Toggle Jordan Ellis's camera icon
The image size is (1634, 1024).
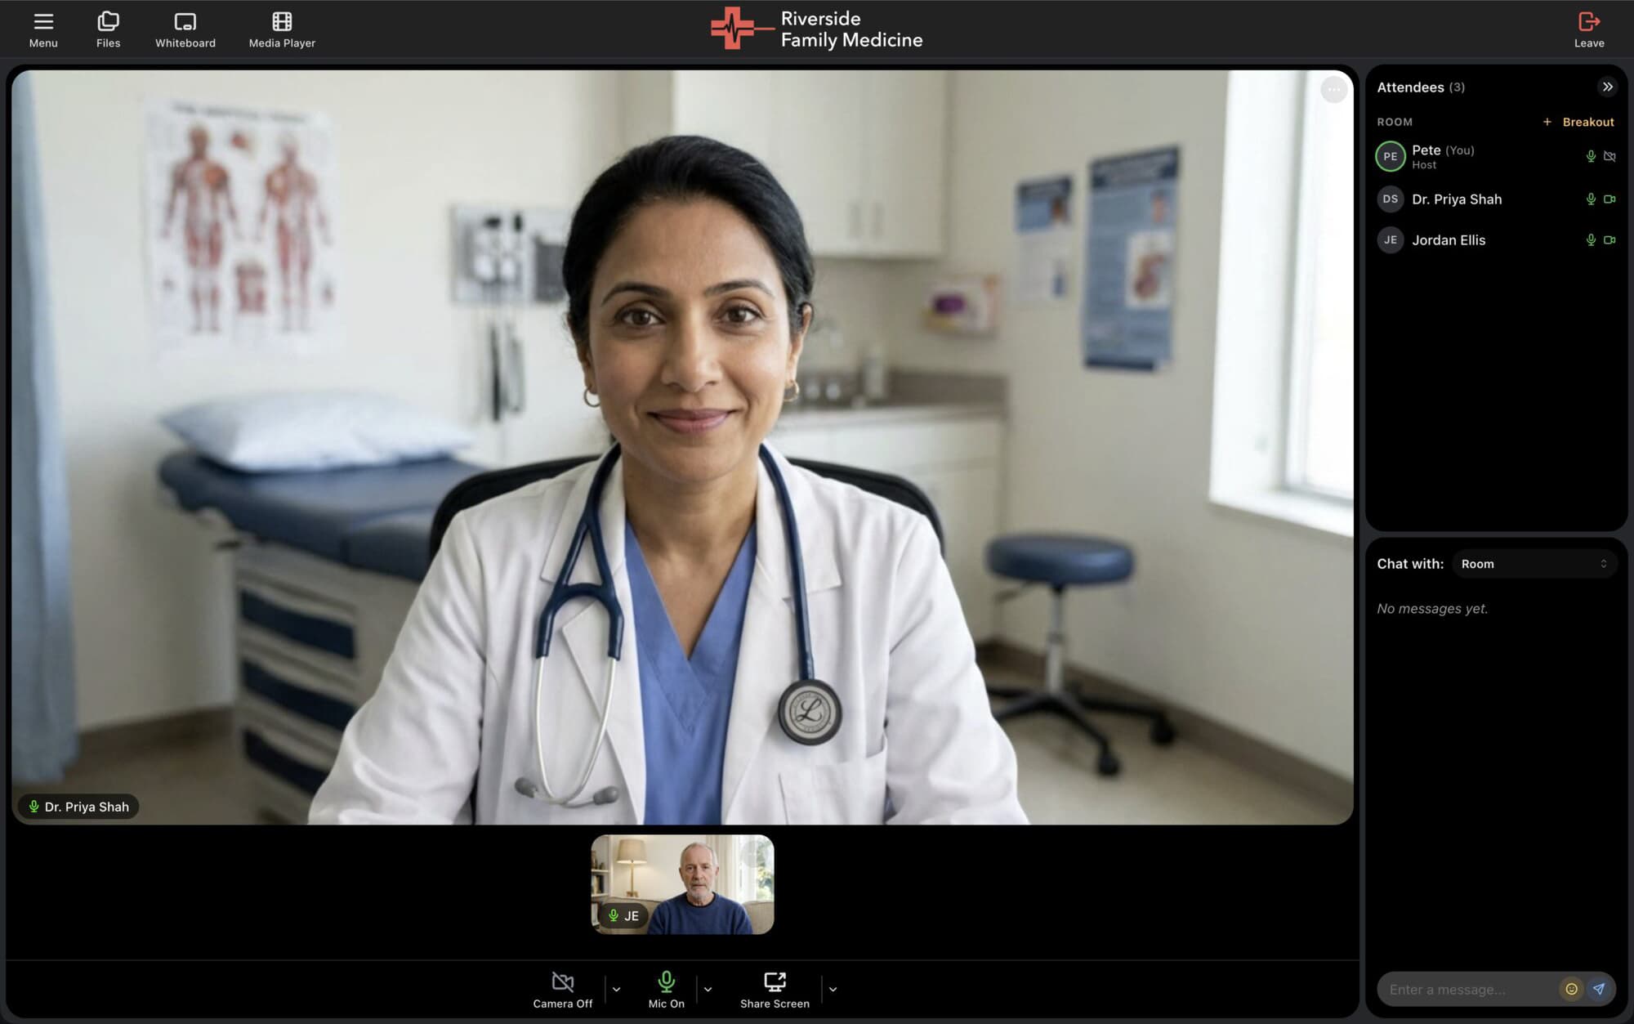pos(1609,239)
